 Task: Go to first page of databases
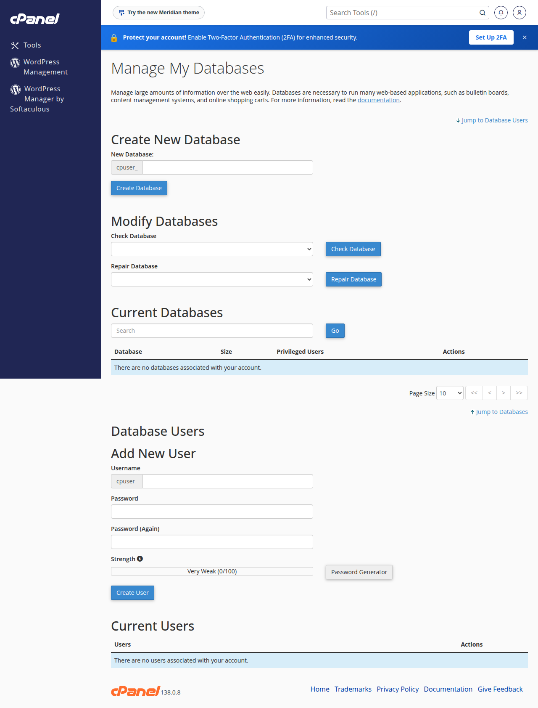click(474, 393)
